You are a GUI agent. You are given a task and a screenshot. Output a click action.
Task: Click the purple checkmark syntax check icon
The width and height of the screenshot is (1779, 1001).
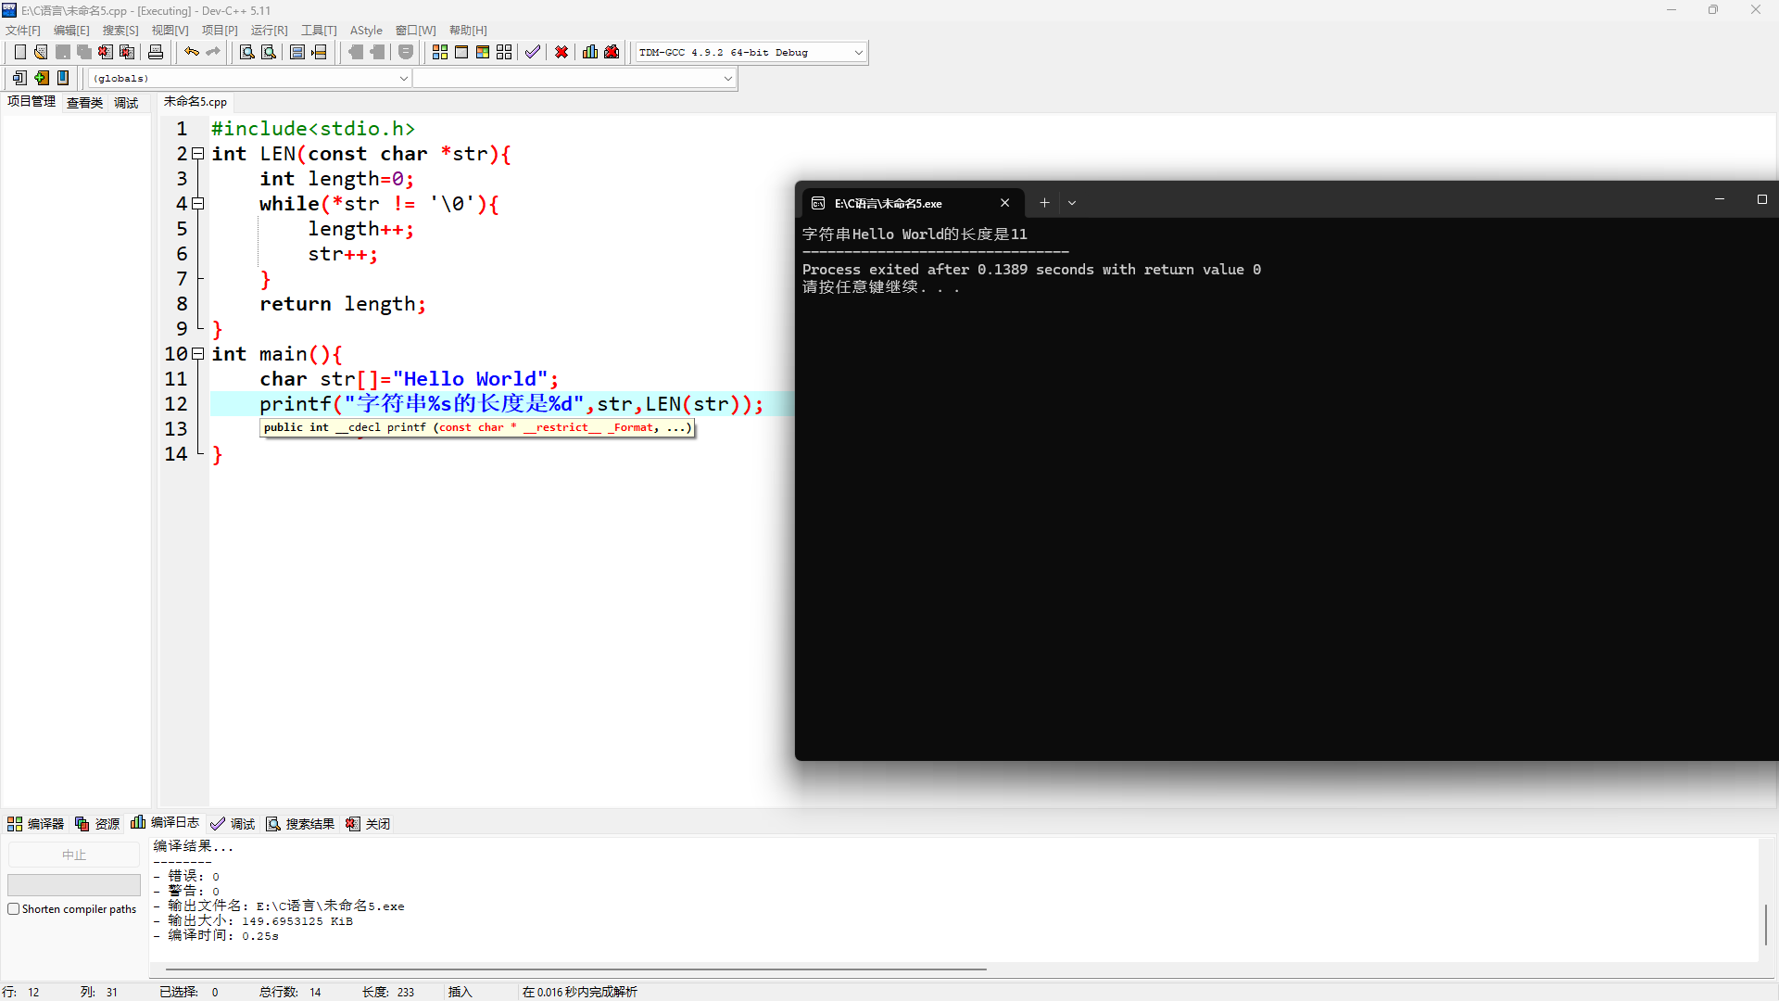(532, 52)
